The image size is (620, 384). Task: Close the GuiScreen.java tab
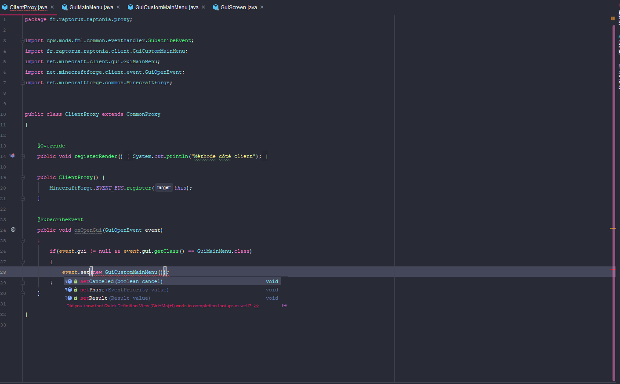pyautogui.click(x=262, y=7)
